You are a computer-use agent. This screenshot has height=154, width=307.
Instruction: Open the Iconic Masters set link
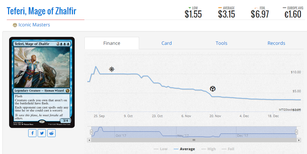[34, 25]
